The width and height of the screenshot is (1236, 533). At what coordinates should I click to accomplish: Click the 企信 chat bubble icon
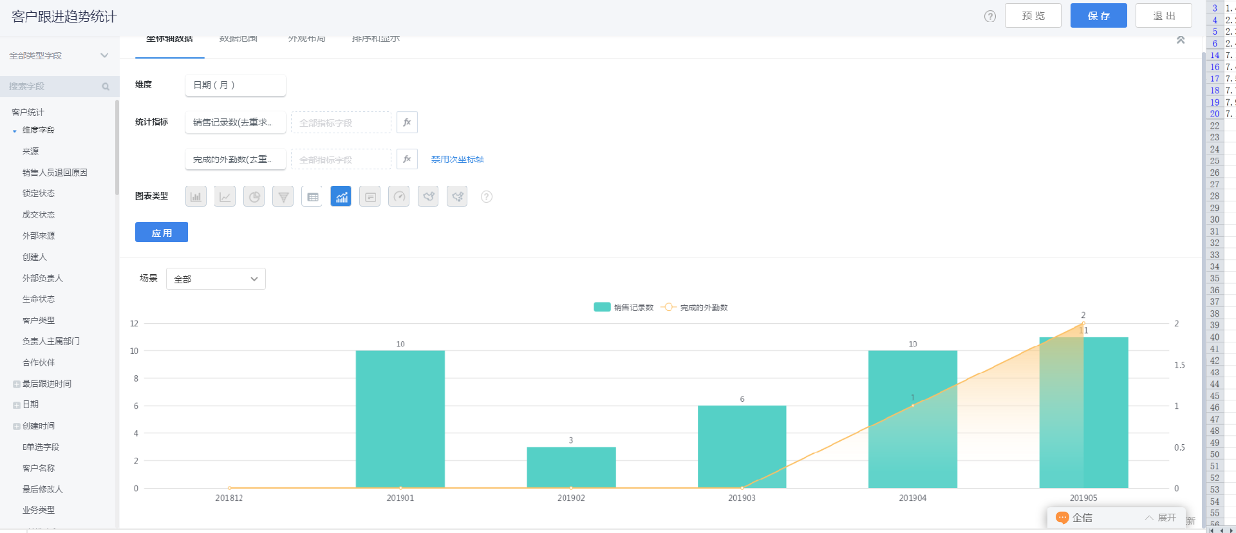point(1062,518)
